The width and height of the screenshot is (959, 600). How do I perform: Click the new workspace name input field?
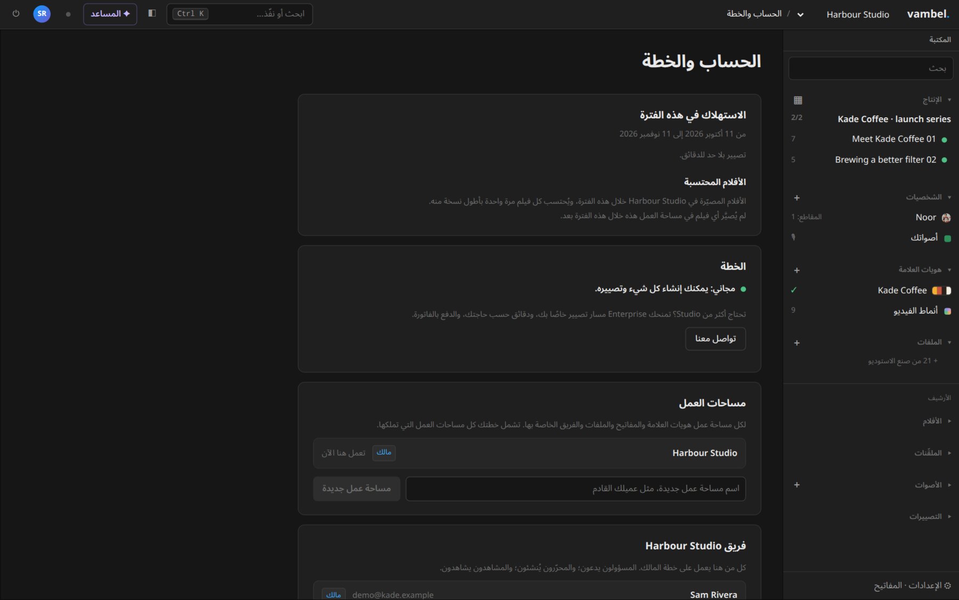576,489
